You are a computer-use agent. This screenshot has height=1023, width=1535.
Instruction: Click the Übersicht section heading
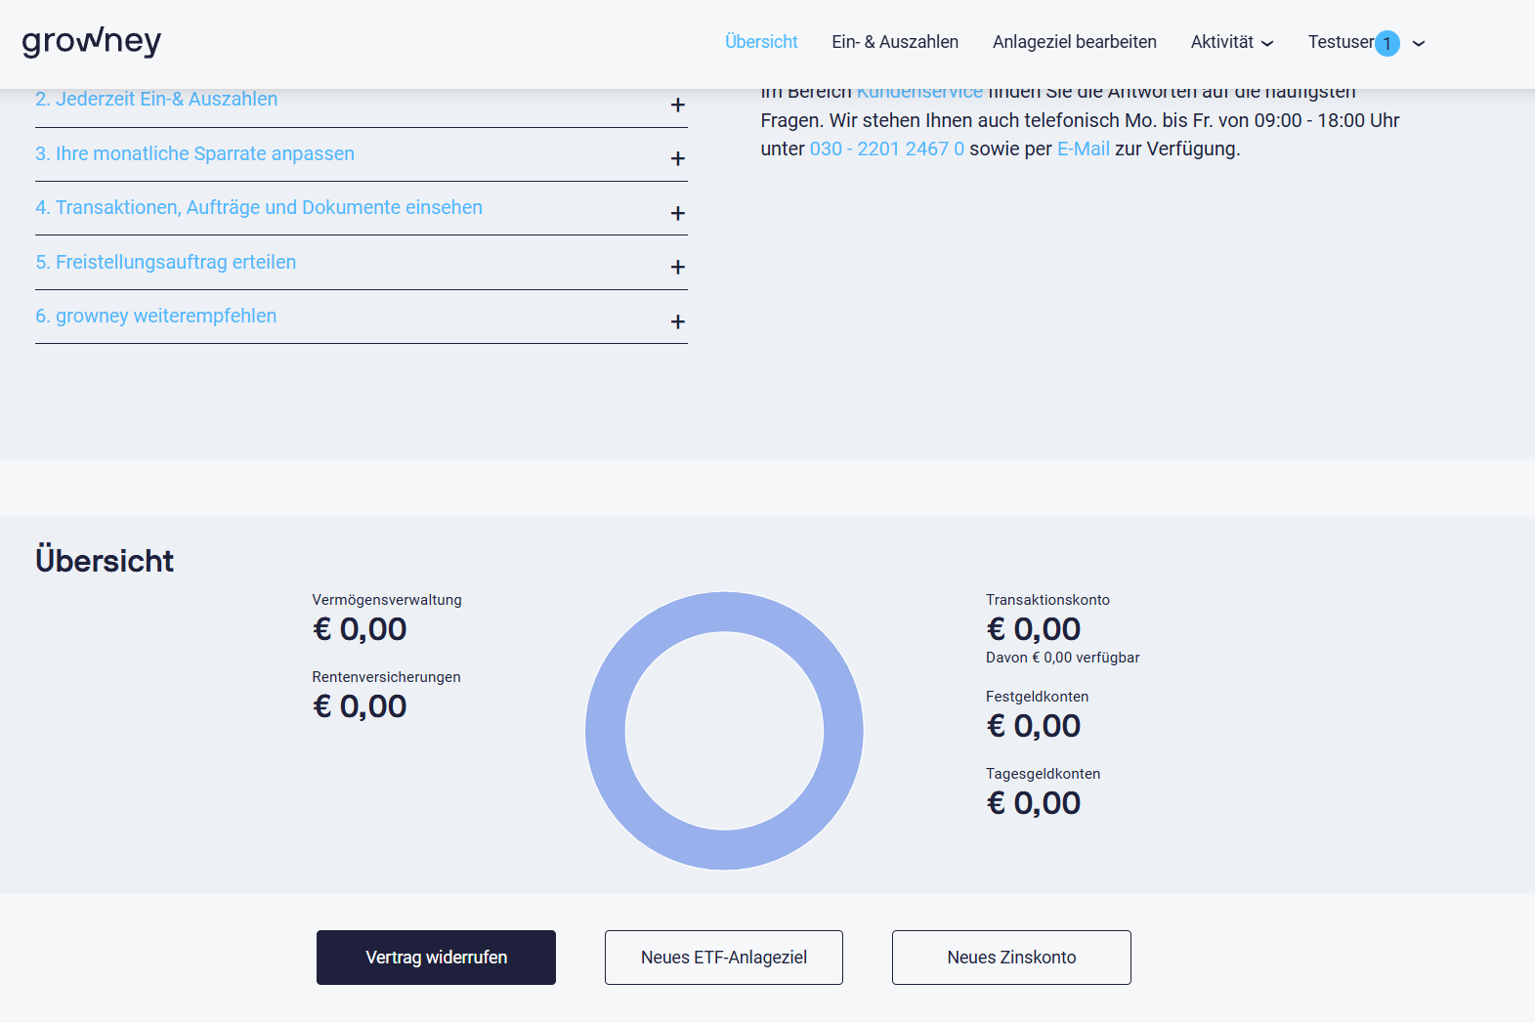point(105,561)
